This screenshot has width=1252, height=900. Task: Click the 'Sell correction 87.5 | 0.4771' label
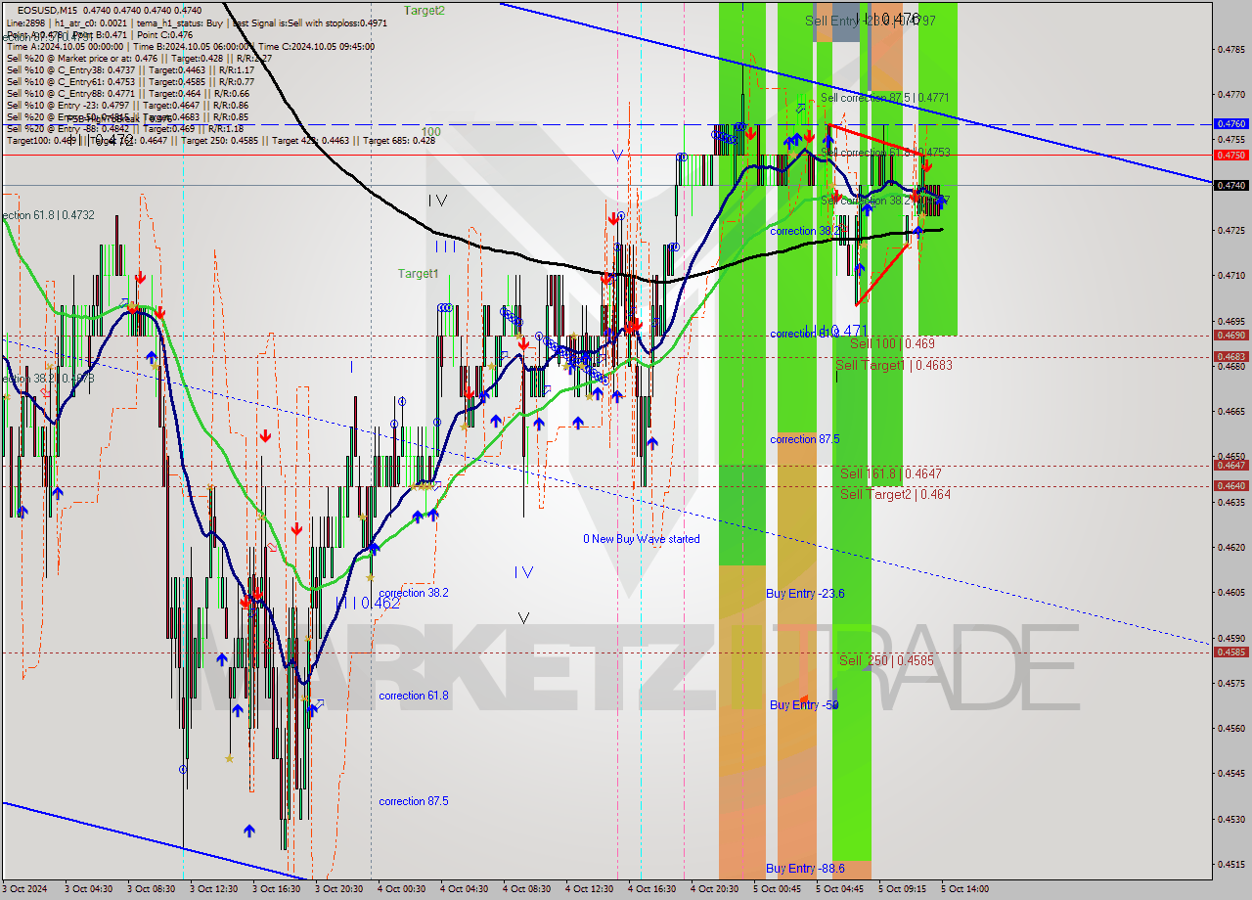point(884,98)
